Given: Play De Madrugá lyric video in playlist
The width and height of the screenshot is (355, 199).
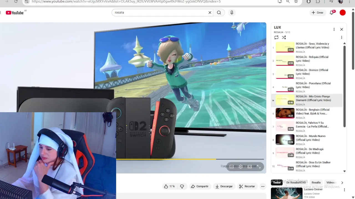Looking at the screenshot, I should (307, 153).
